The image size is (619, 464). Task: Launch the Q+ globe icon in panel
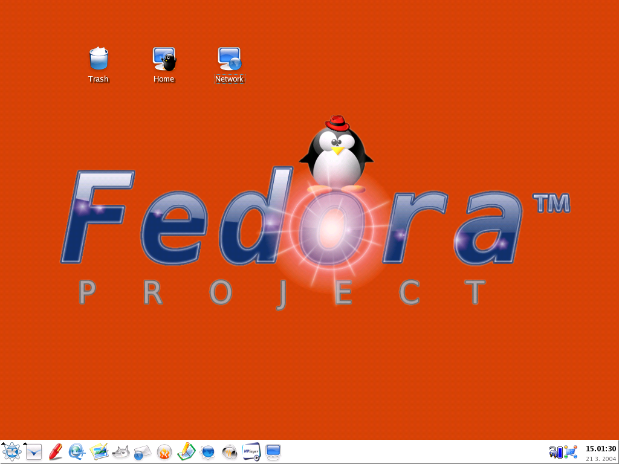tap(77, 452)
